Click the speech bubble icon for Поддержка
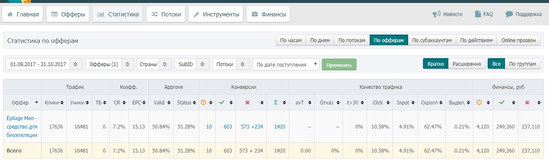This screenshot has height=166, width=549. (x=509, y=14)
